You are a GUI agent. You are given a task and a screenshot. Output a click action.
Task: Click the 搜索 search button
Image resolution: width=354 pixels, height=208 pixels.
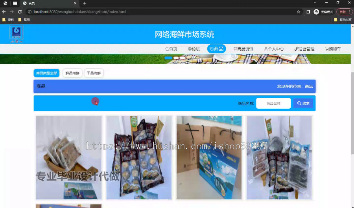click(303, 103)
